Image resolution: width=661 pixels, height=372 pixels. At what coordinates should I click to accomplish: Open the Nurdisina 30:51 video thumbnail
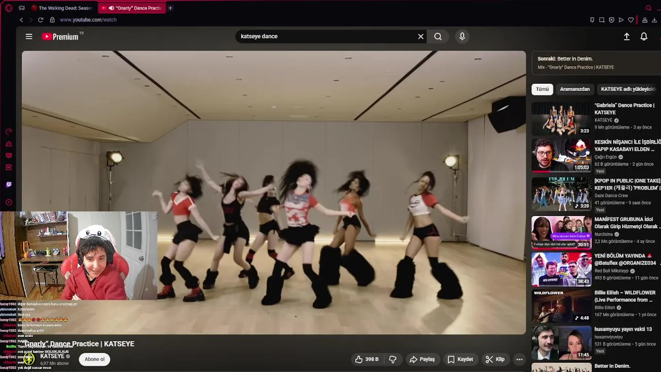tap(561, 232)
